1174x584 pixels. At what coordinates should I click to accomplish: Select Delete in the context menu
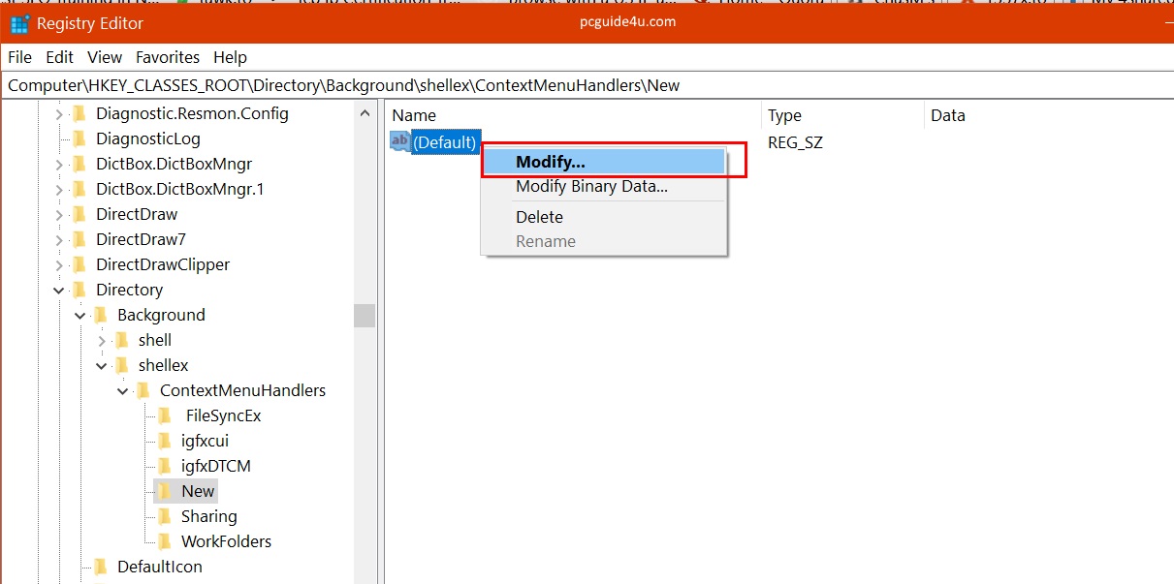tap(539, 217)
